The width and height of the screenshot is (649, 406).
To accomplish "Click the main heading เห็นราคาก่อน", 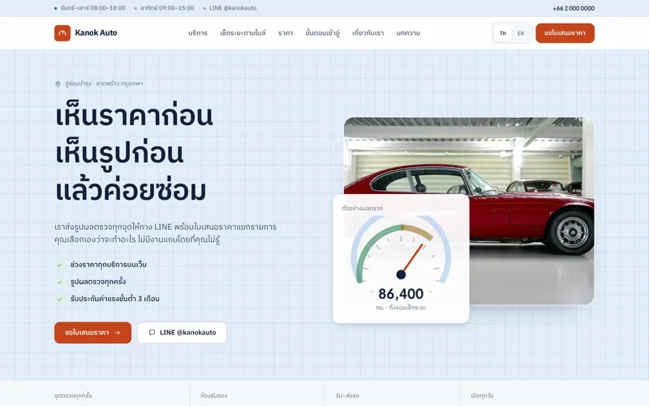I will click(x=134, y=115).
